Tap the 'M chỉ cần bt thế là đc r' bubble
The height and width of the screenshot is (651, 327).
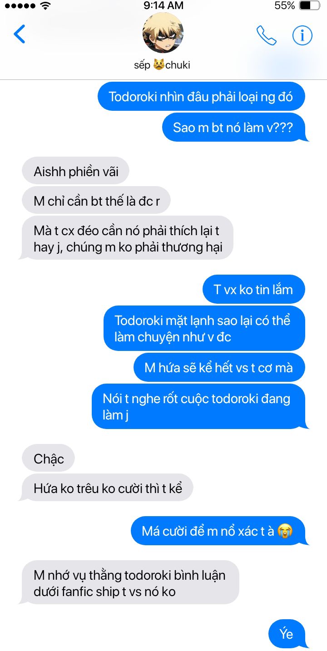[96, 201]
